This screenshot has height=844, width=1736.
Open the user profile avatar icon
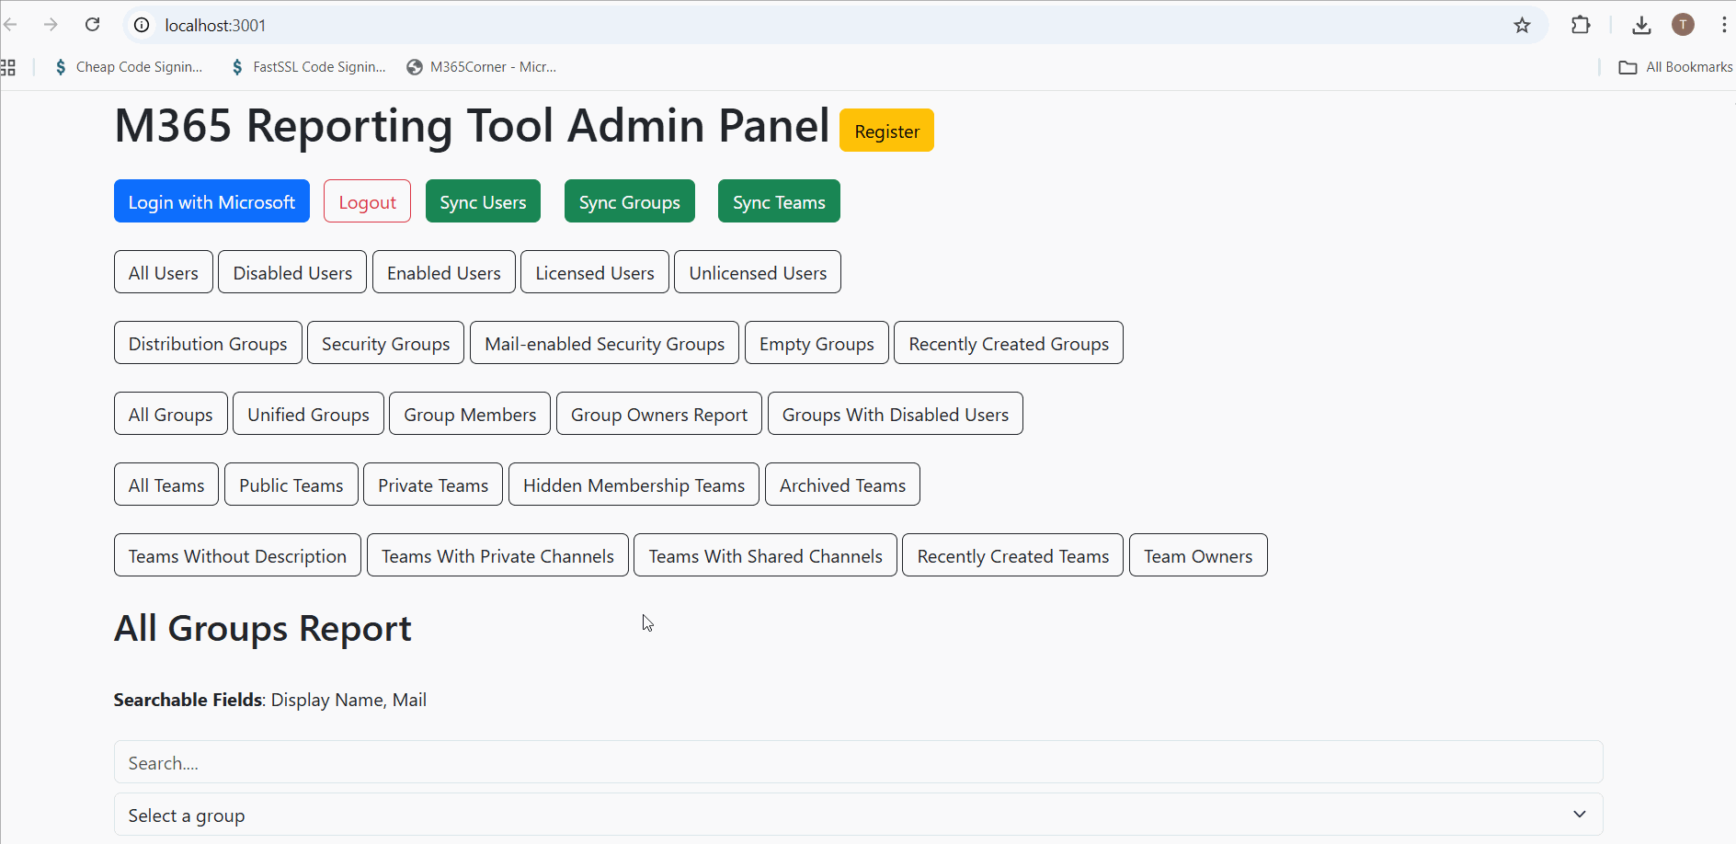click(1683, 25)
